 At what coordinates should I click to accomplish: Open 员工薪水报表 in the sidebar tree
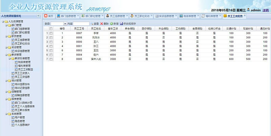pyautogui.click(x=24, y=110)
